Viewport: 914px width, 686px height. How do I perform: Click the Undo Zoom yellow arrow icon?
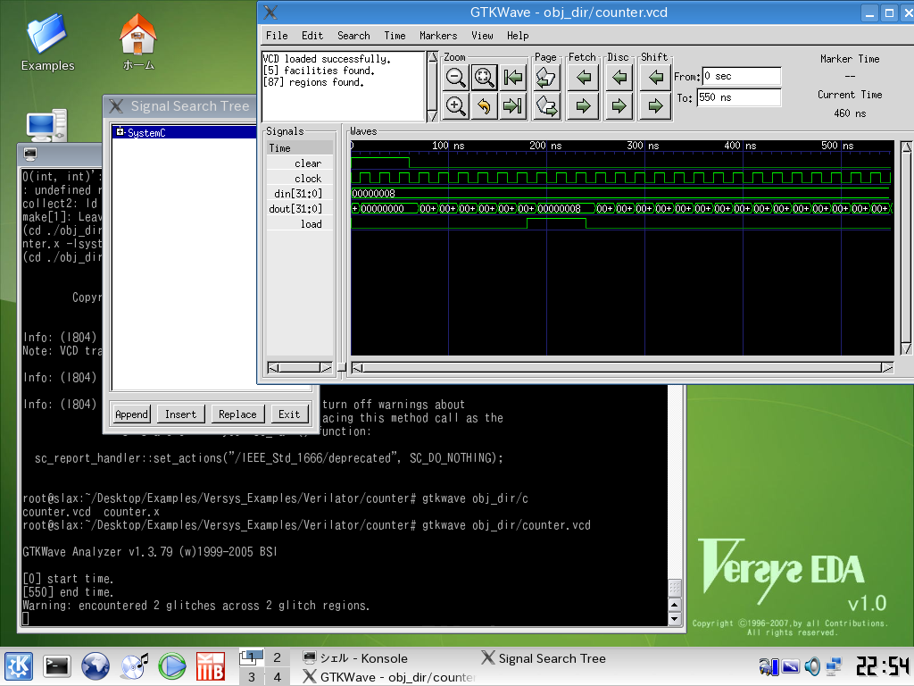tap(484, 106)
